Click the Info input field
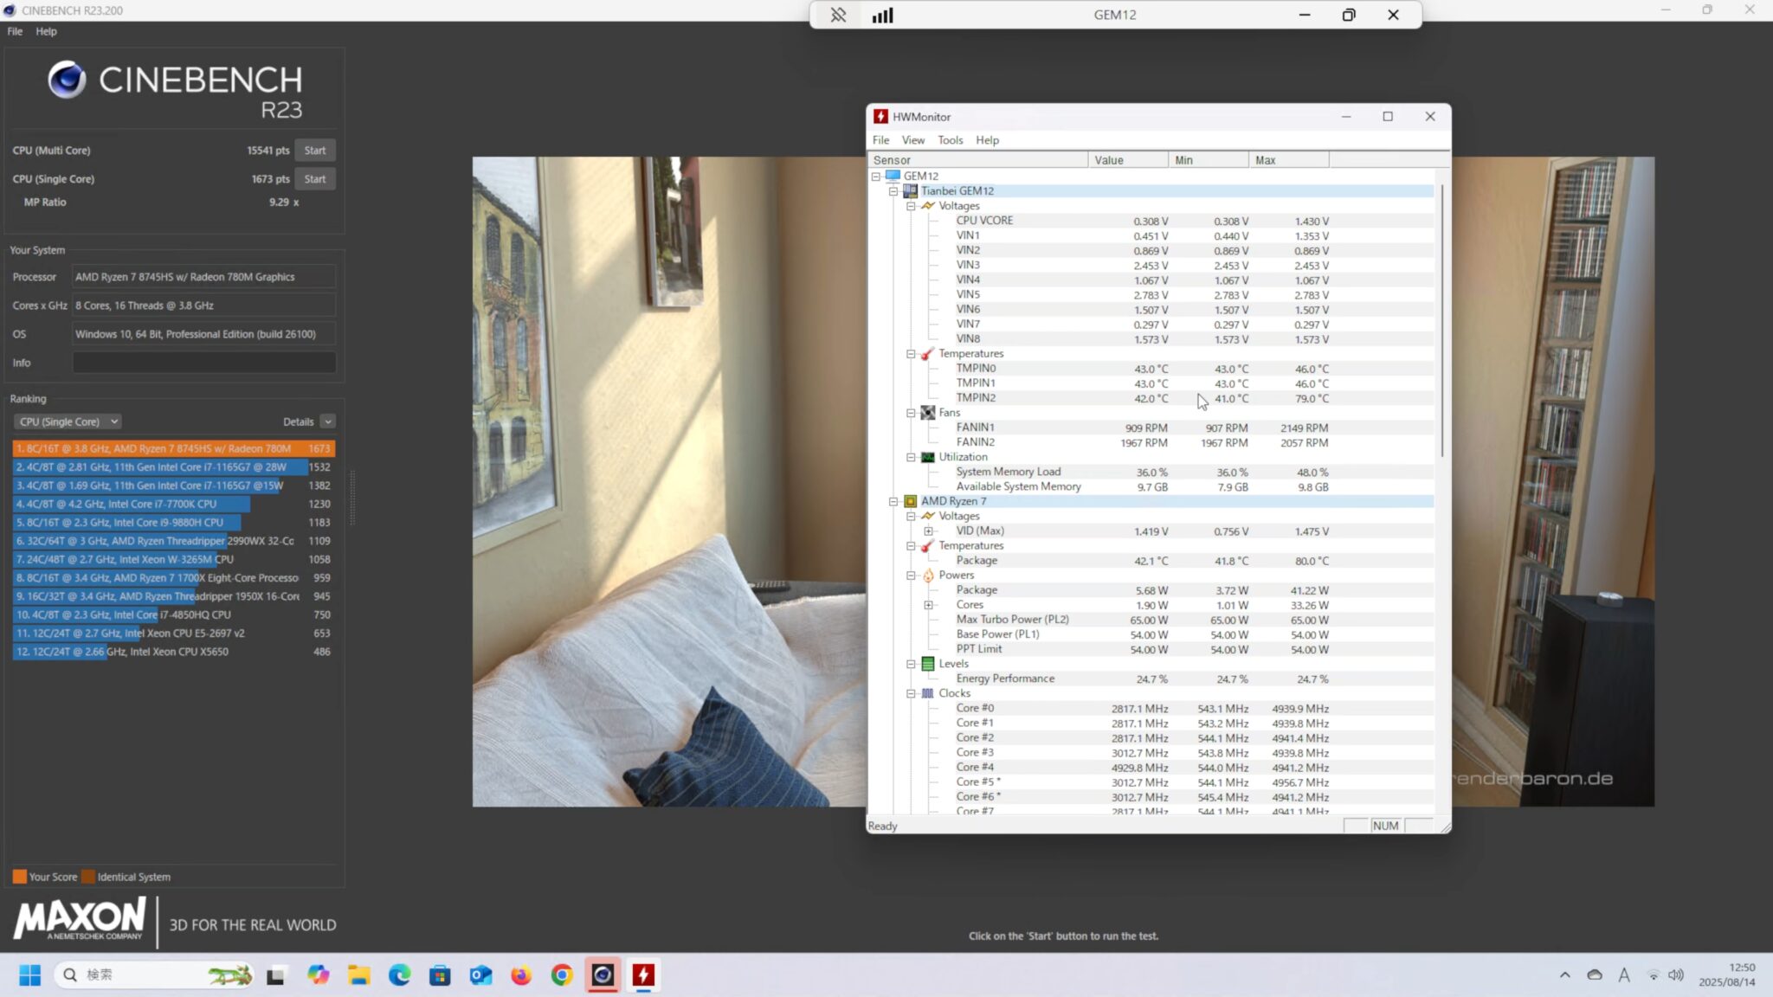Viewport: 1773px width, 997px height. click(203, 363)
